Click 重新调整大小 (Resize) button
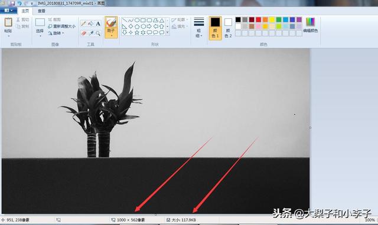This screenshot has height=225, width=378. 61,26
